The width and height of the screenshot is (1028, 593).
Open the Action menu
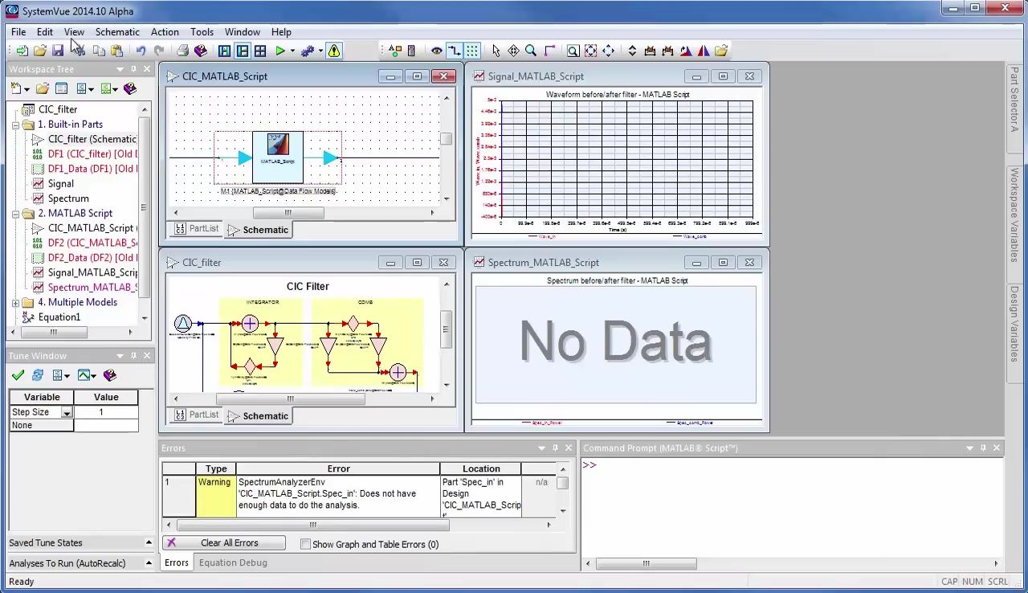pyautogui.click(x=165, y=32)
